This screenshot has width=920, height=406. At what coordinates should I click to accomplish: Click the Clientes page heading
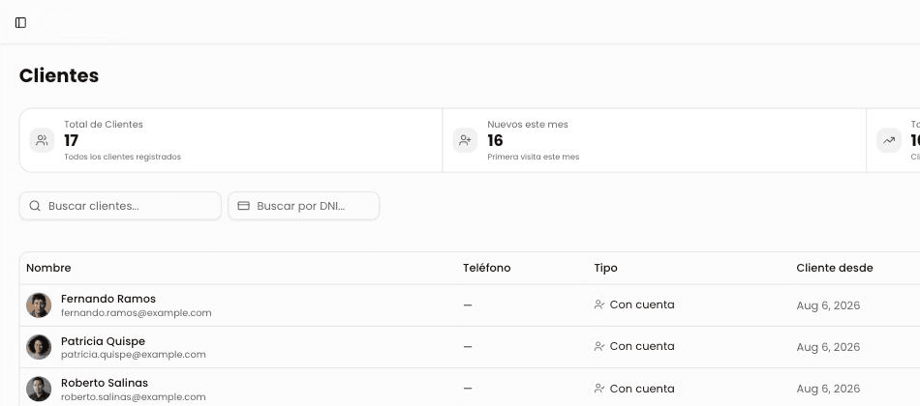59,75
